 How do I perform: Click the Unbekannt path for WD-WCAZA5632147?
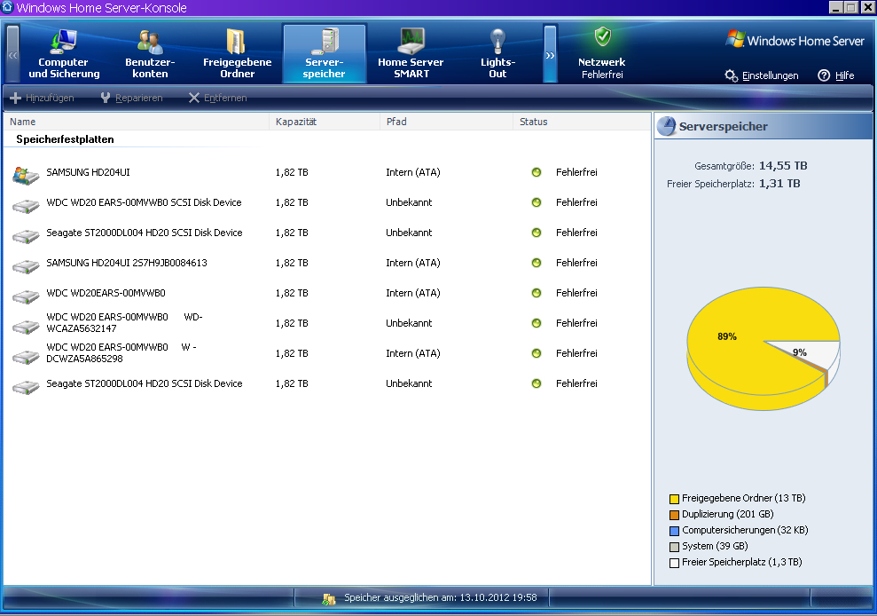pos(409,323)
